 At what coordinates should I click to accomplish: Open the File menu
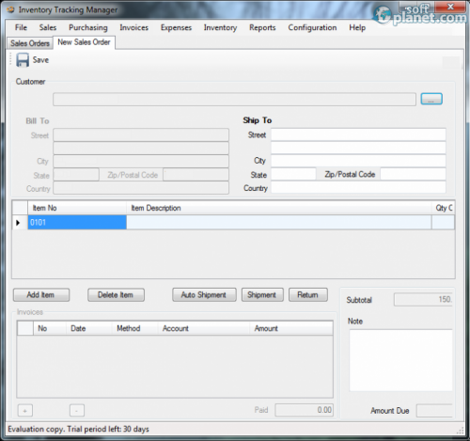coord(21,27)
